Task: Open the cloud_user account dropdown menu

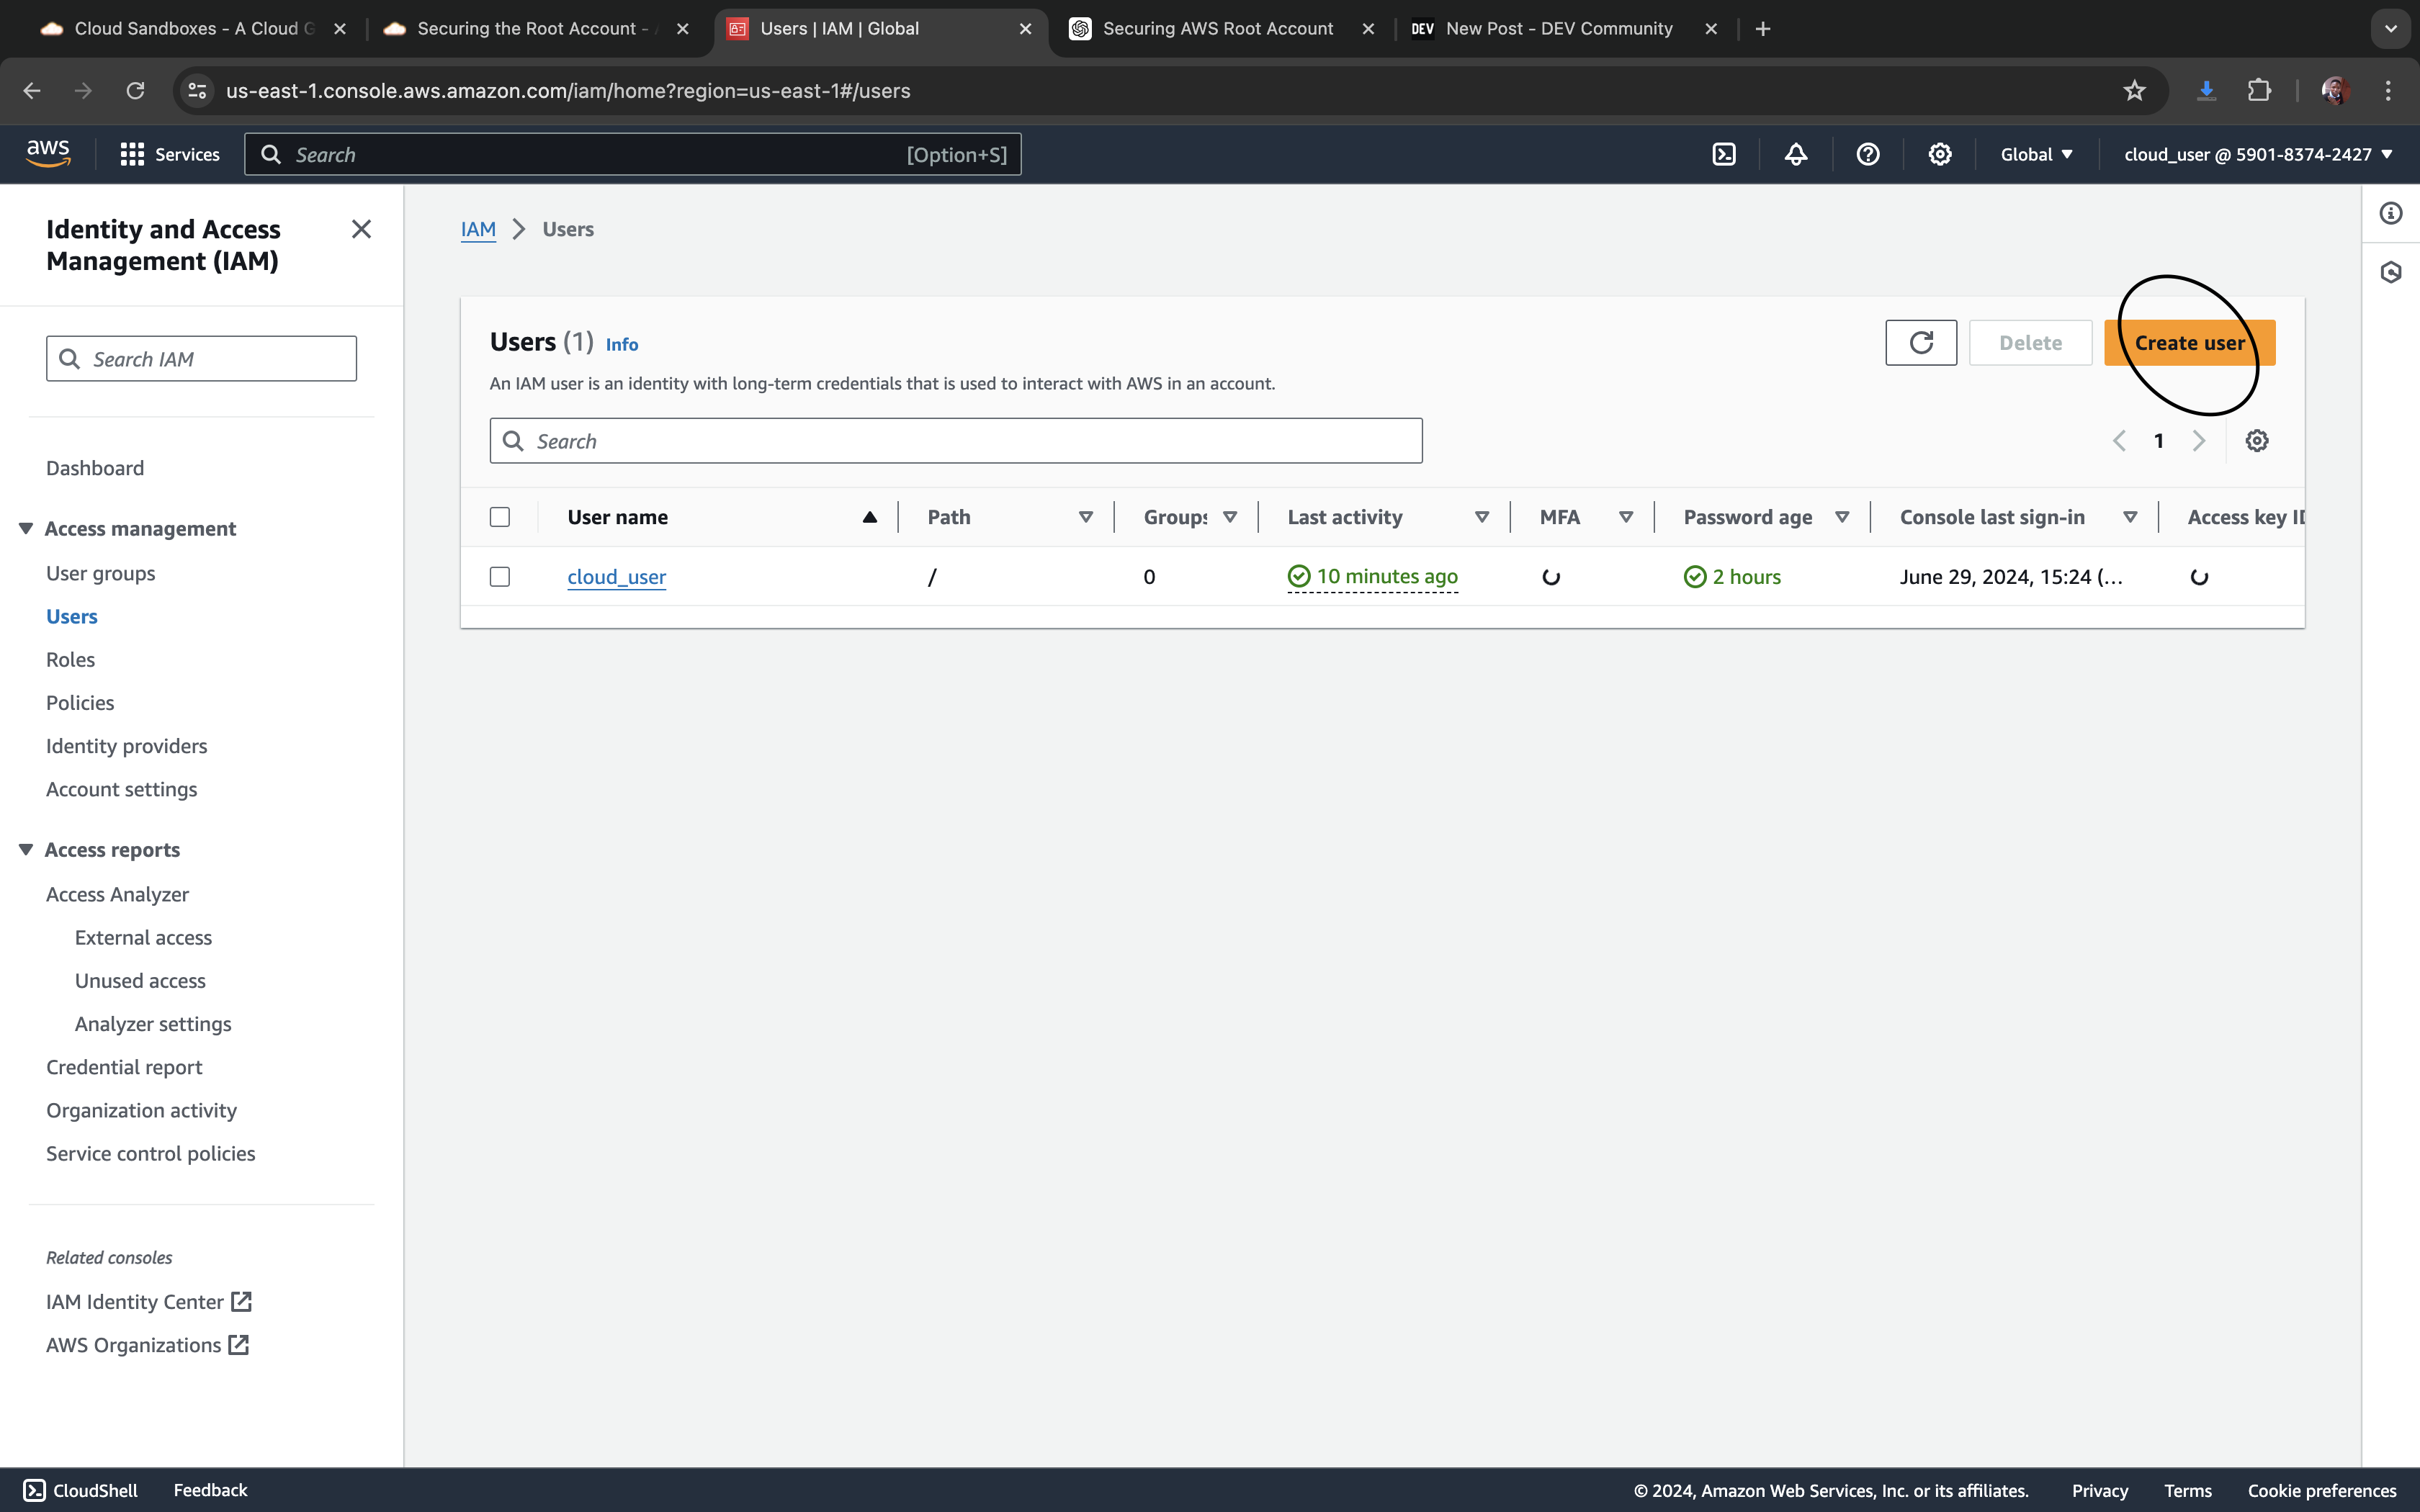Action: pos(2257,154)
